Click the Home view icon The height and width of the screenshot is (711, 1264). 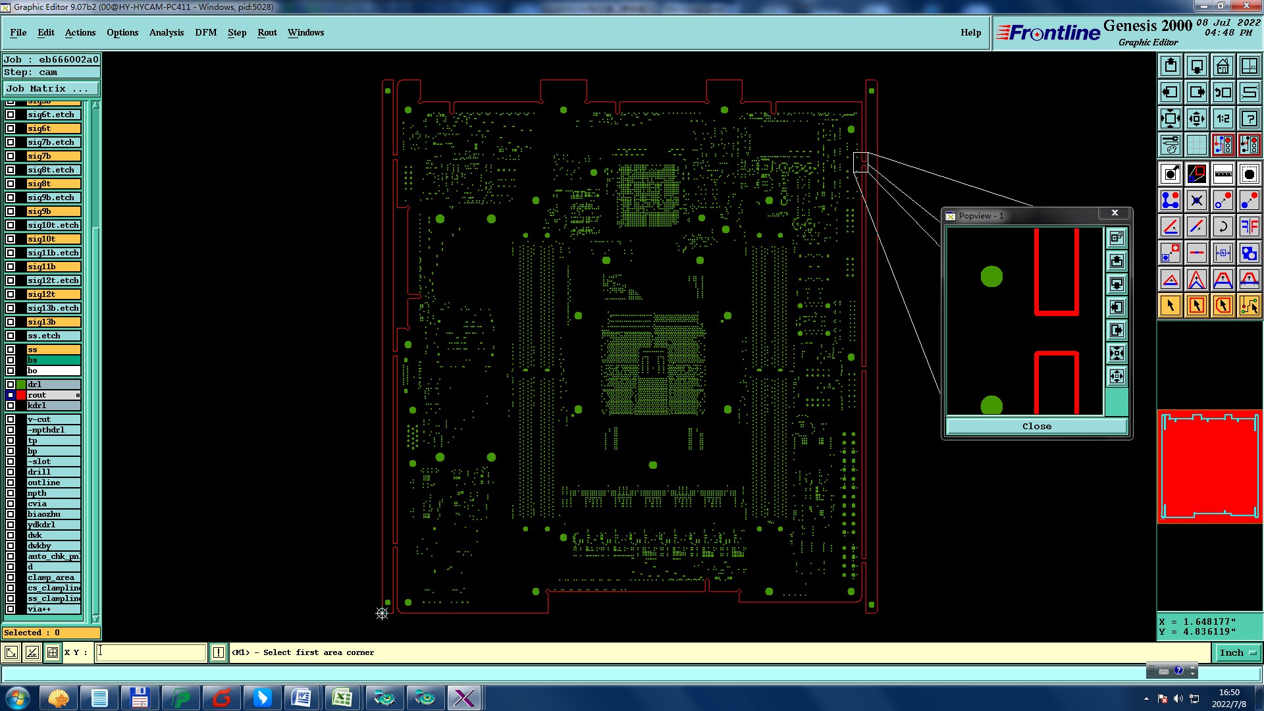[1223, 66]
